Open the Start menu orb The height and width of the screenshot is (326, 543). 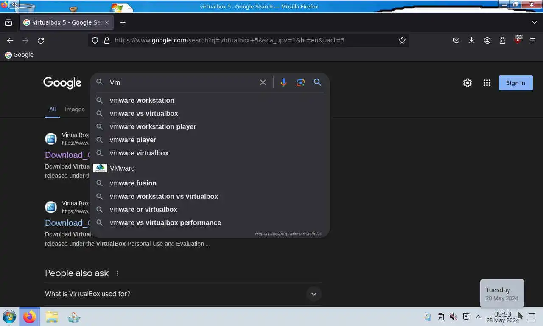pyautogui.click(x=9, y=317)
